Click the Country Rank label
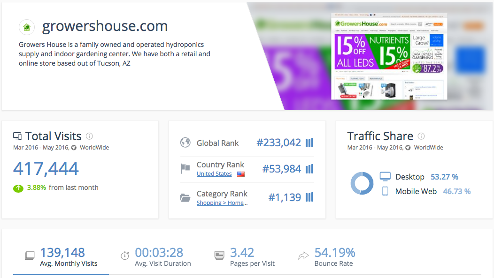 [220, 165]
